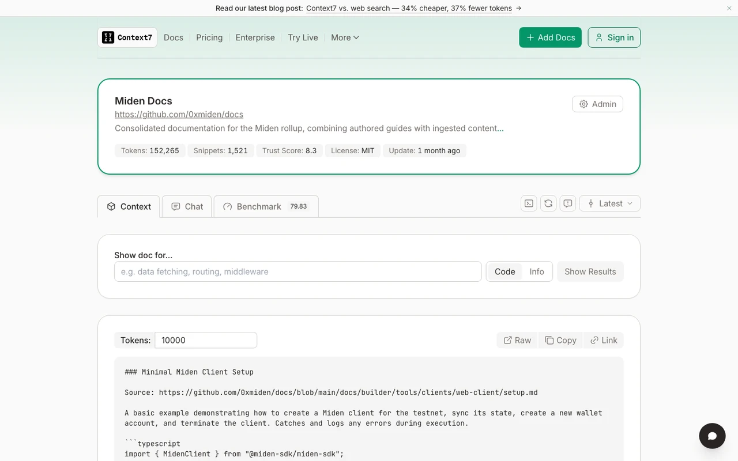Click the Snippets: 1,521 badge
The image size is (738, 461).
point(221,150)
